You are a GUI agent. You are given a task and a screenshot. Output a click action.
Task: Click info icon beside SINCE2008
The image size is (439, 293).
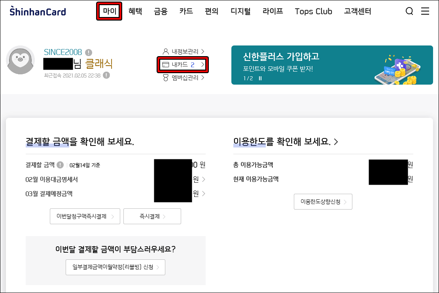click(x=89, y=52)
